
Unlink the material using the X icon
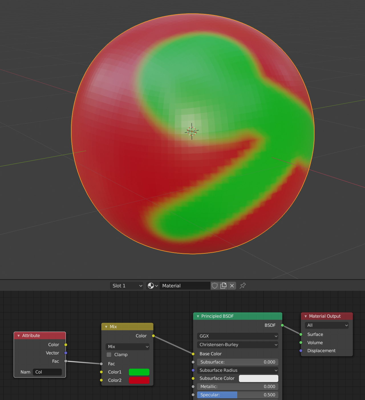(x=232, y=285)
